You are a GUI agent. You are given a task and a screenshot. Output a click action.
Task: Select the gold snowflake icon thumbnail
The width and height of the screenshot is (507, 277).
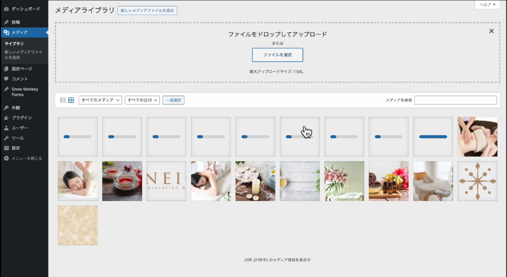click(x=477, y=181)
